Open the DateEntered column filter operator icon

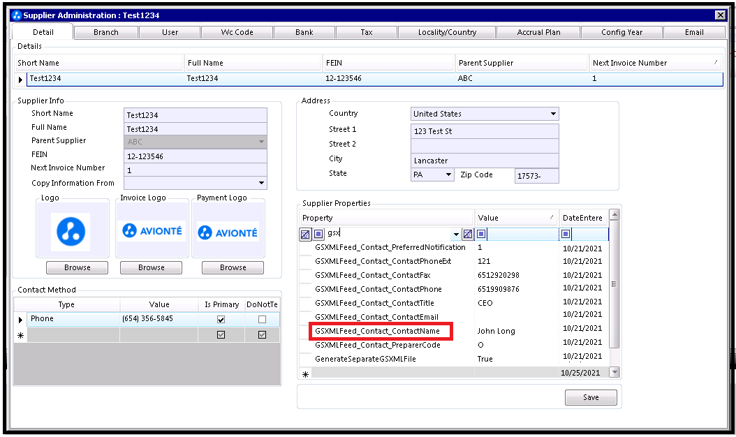point(566,234)
